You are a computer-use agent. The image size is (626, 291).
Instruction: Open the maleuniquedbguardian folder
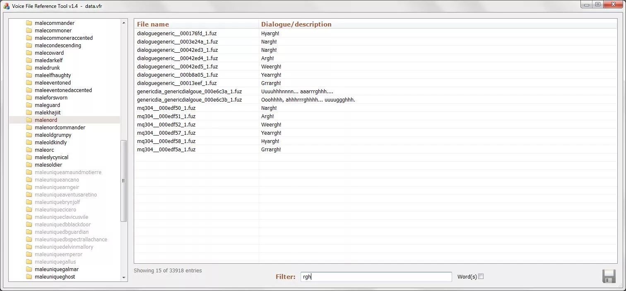[62, 232]
